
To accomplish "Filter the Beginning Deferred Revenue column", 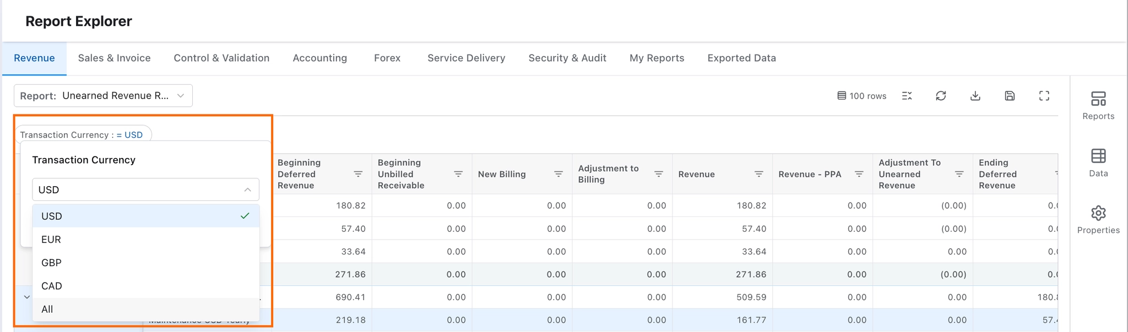I will pyautogui.click(x=358, y=174).
